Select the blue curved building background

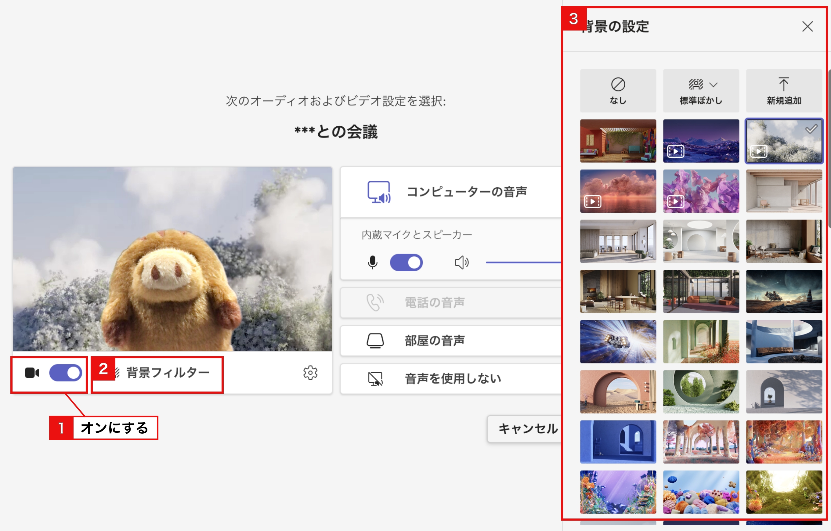tap(784, 341)
